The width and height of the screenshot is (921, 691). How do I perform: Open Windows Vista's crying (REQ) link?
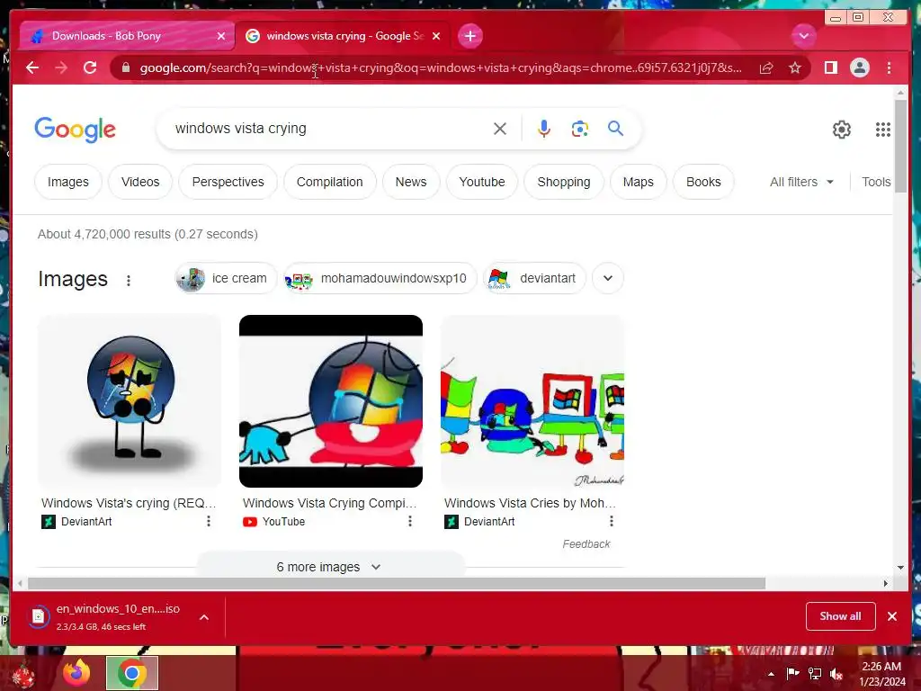(129, 503)
